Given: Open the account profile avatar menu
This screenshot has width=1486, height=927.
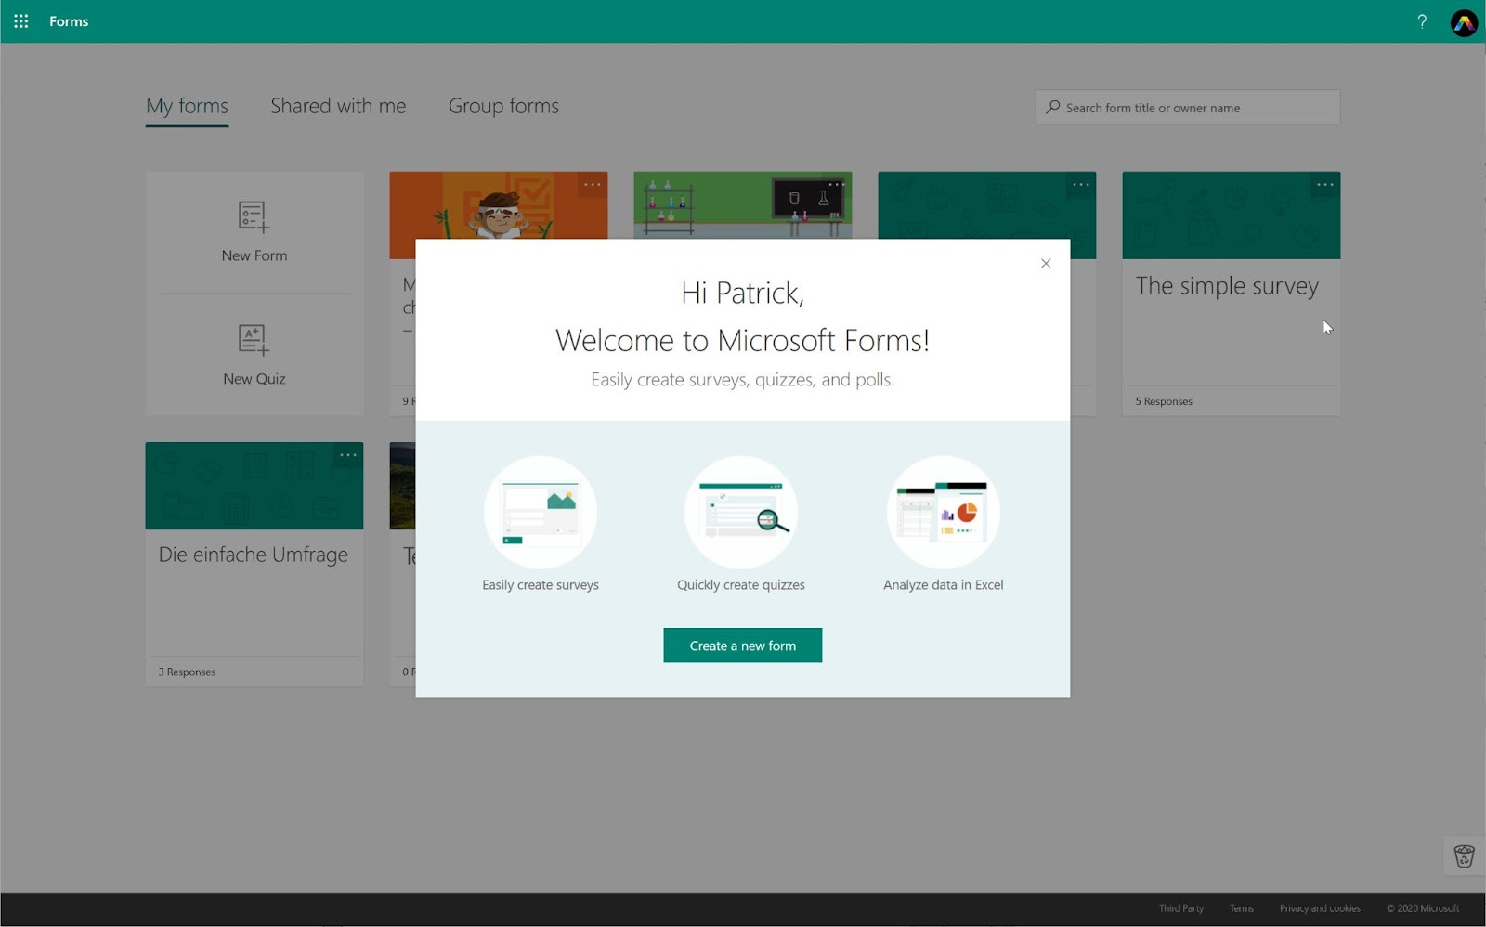Looking at the screenshot, I should point(1464,22).
